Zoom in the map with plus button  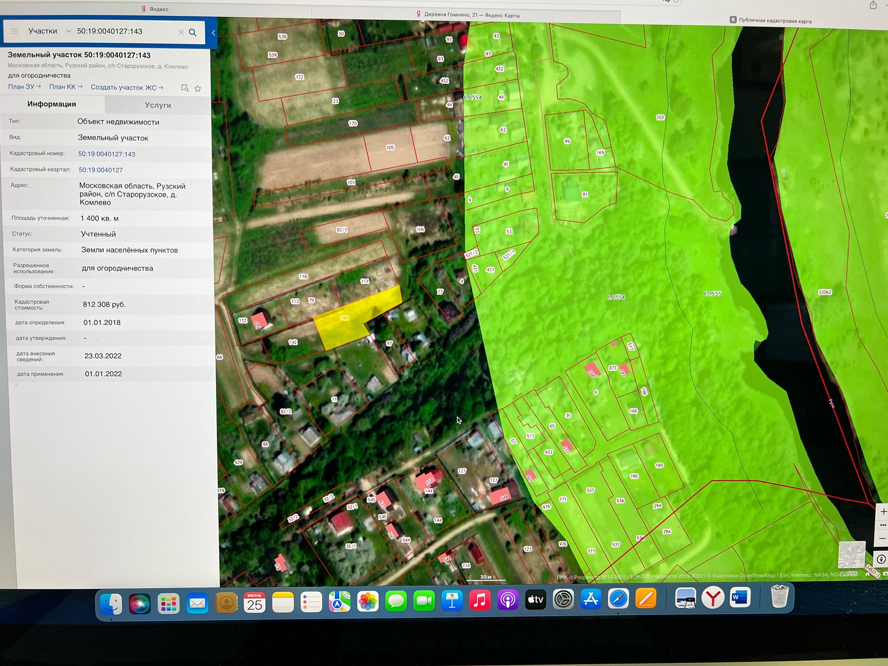coord(882,512)
